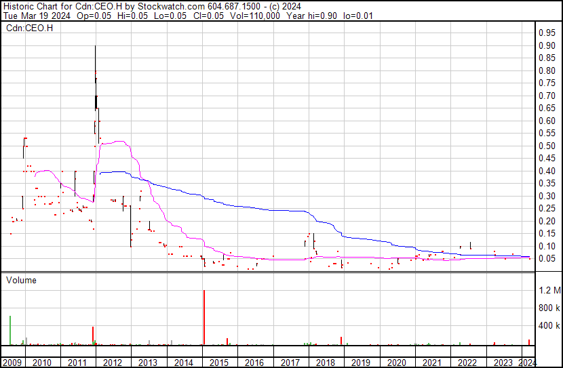Click the 2021 year label
The width and height of the screenshot is (563, 368).
[431, 363]
